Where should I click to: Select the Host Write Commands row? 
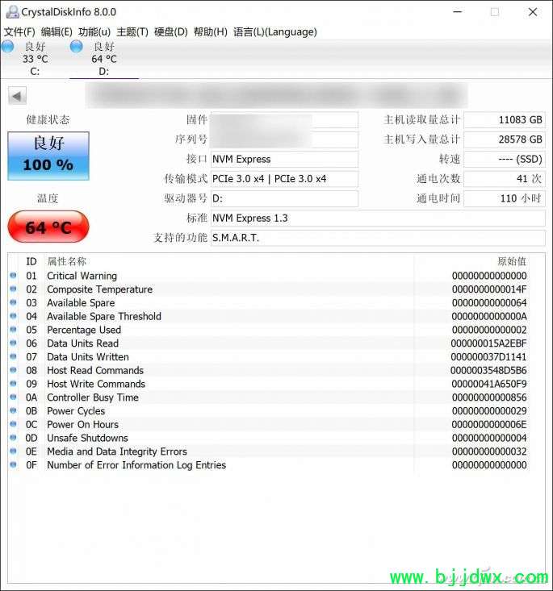[x=268, y=384]
